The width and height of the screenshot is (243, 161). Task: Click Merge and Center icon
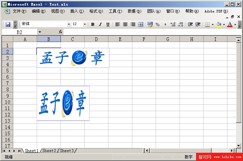(x=141, y=24)
